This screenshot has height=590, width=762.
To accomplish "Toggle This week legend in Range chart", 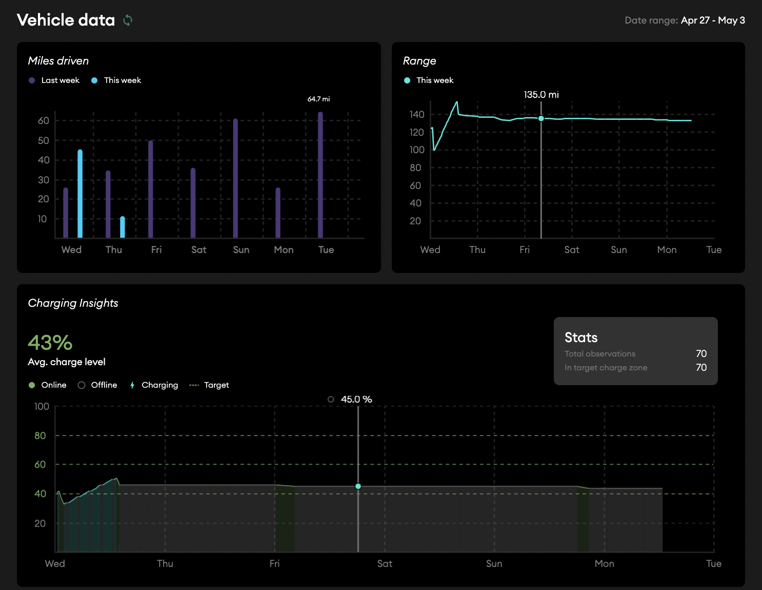I will (x=429, y=80).
